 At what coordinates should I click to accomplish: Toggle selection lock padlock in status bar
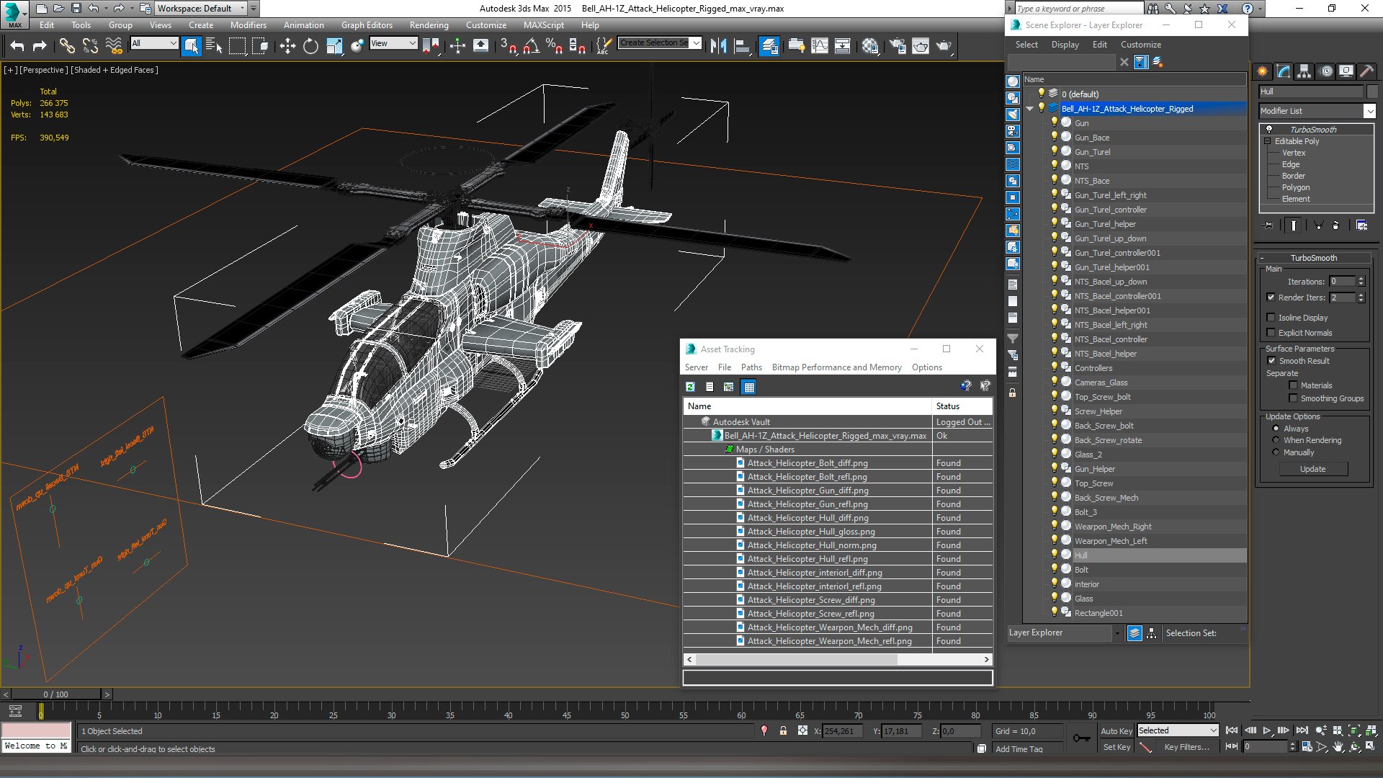783,730
